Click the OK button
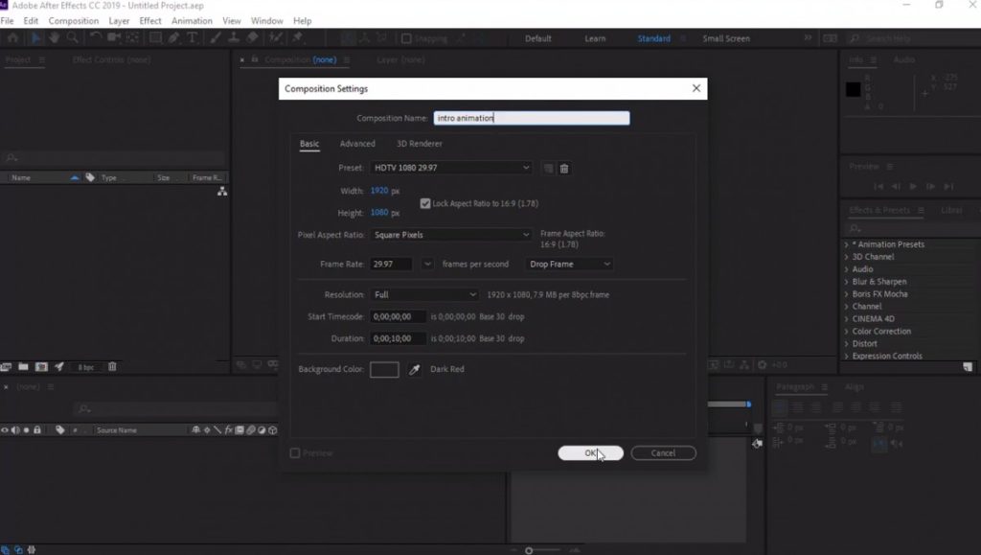The width and height of the screenshot is (981, 555). click(590, 452)
